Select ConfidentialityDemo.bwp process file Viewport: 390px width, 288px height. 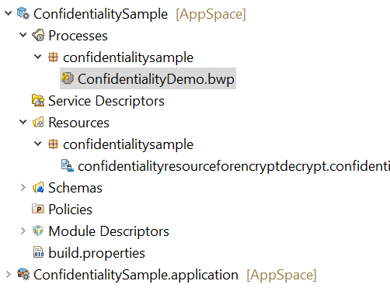coord(148,78)
